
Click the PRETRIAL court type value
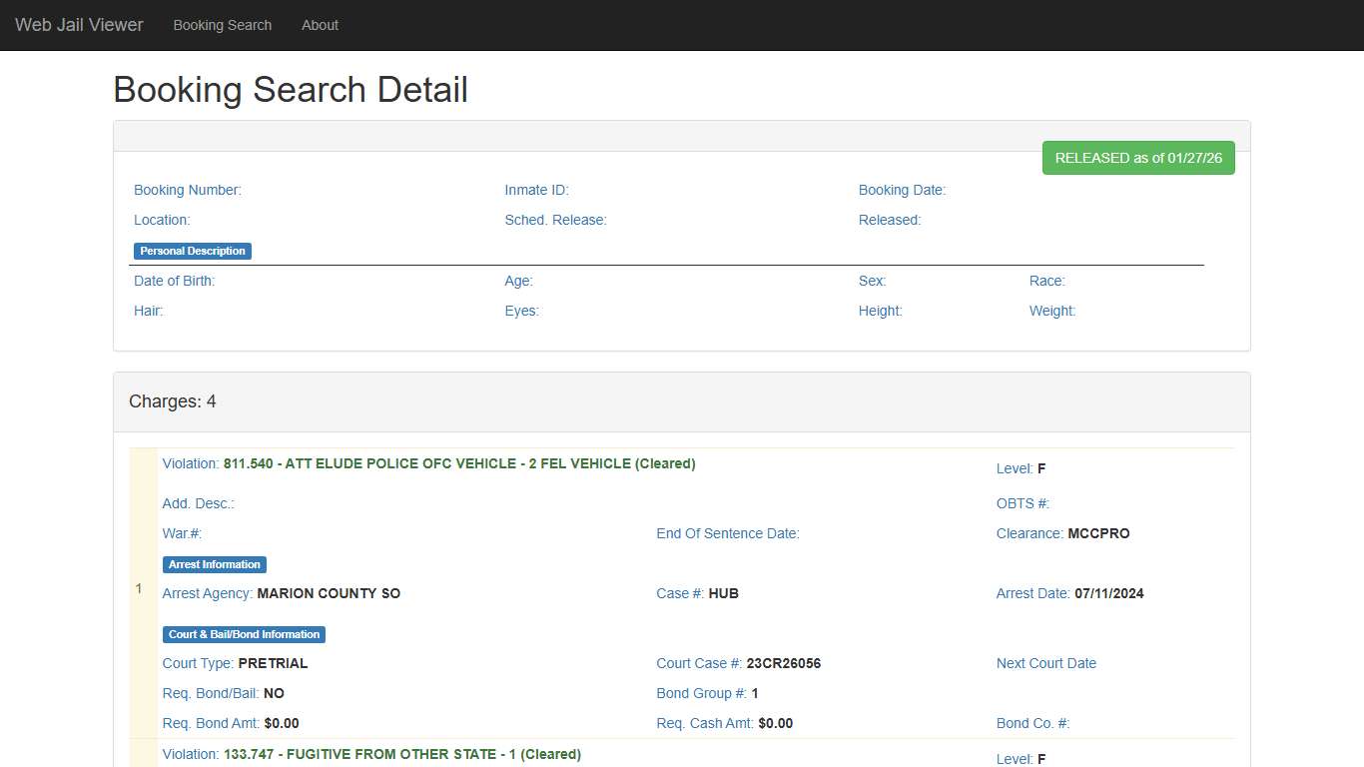coord(273,663)
